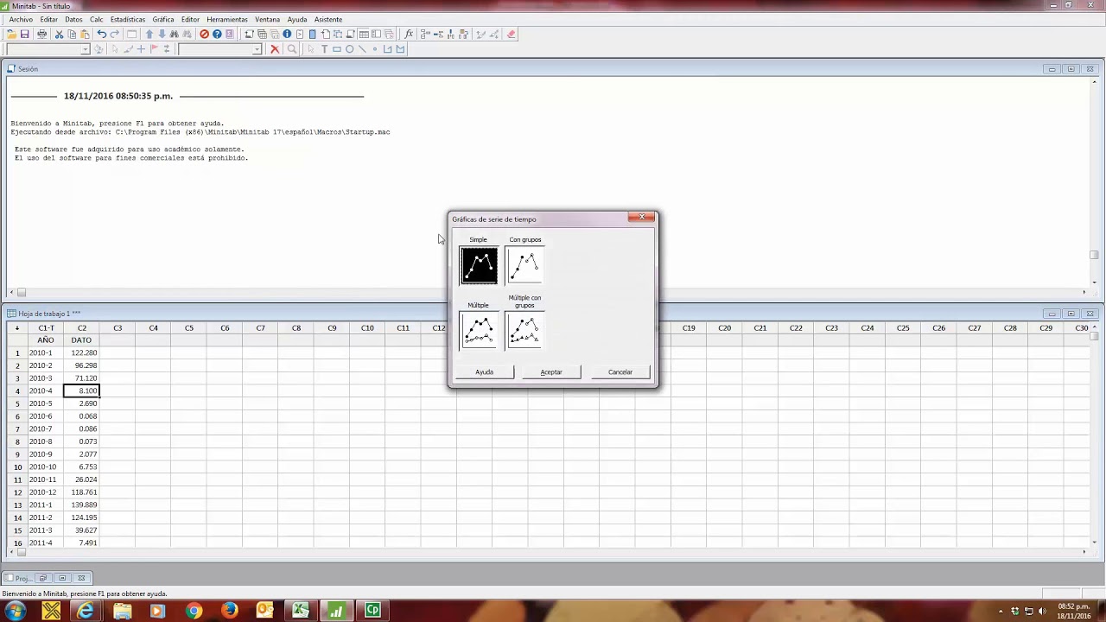The image size is (1106, 622).
Task: Click the C1-T column header
Action: pos(46,328)
